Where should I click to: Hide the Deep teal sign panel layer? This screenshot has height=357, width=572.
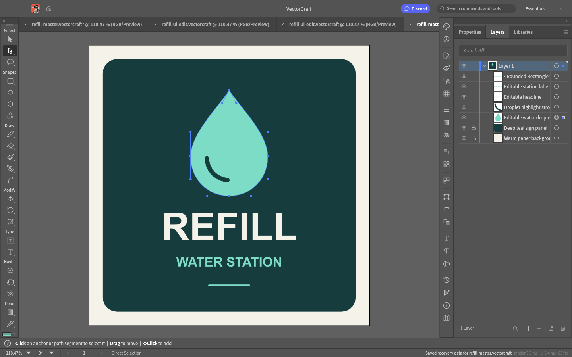[464, 128]
